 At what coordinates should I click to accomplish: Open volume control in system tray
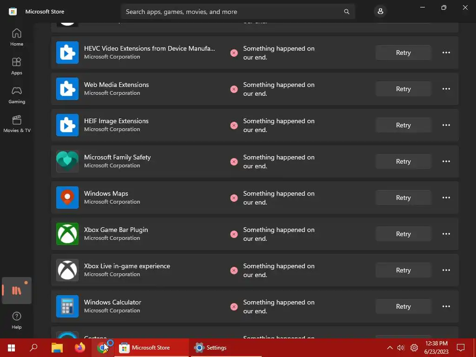[401, 348]
